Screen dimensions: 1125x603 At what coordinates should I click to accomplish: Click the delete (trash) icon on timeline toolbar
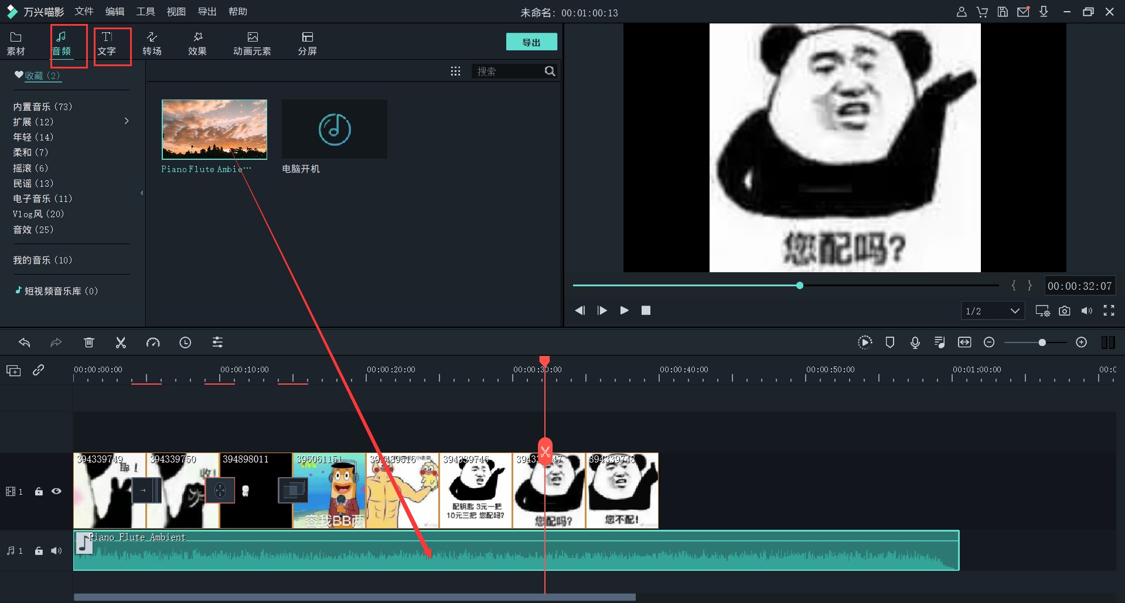pyautogui.click(x=89, y=342)
